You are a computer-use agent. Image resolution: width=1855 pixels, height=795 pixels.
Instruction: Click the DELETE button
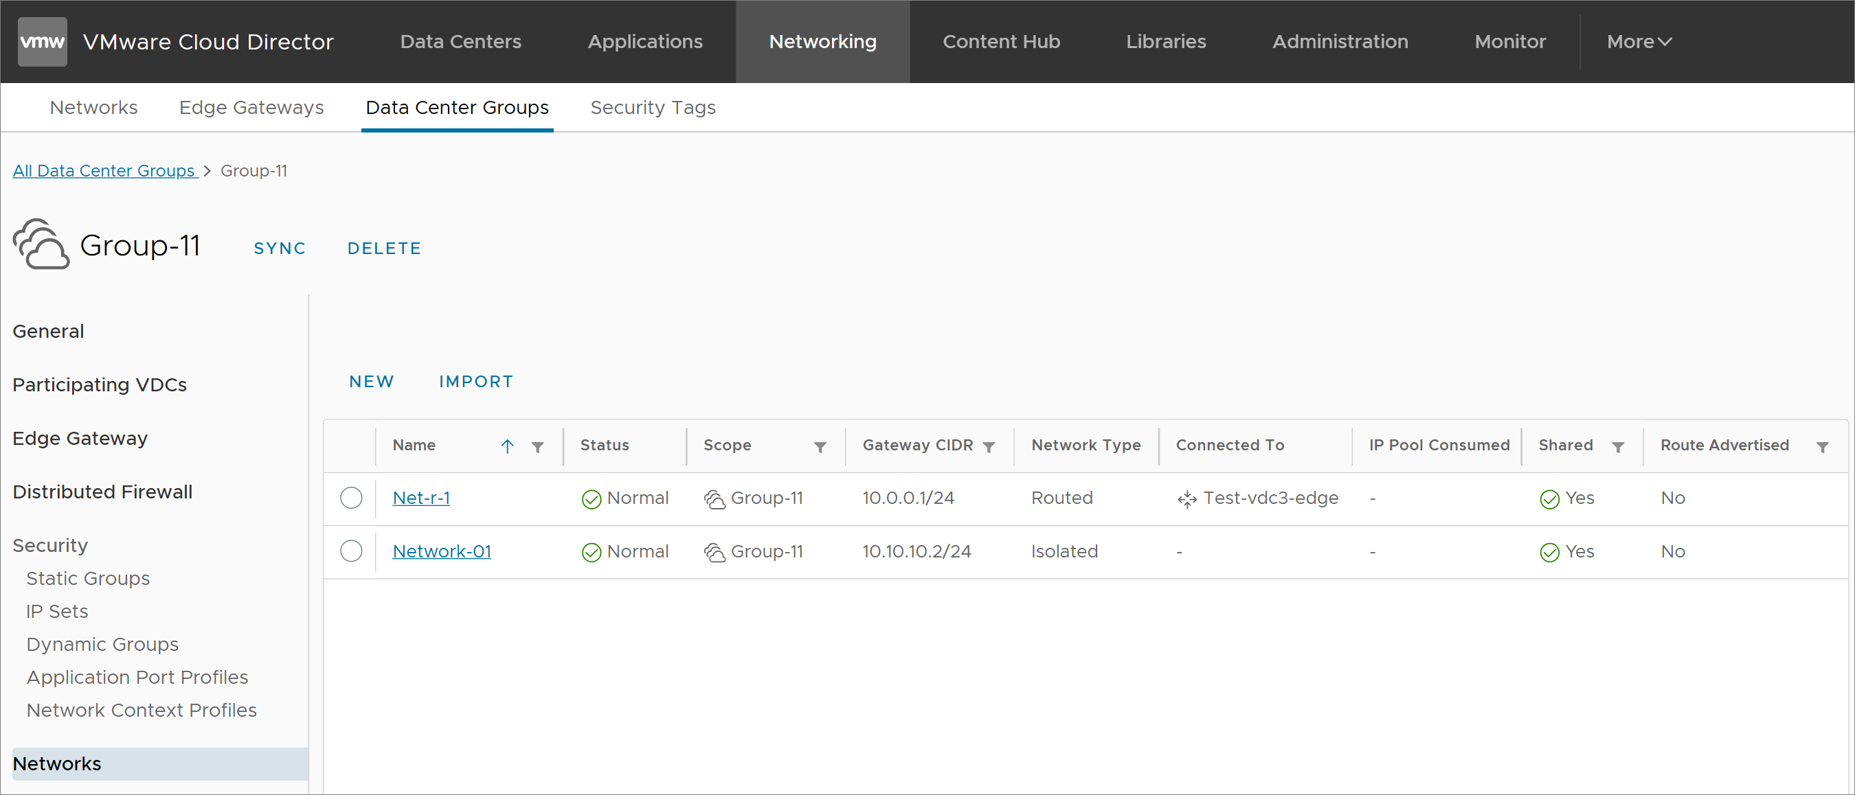click(384, 249)
